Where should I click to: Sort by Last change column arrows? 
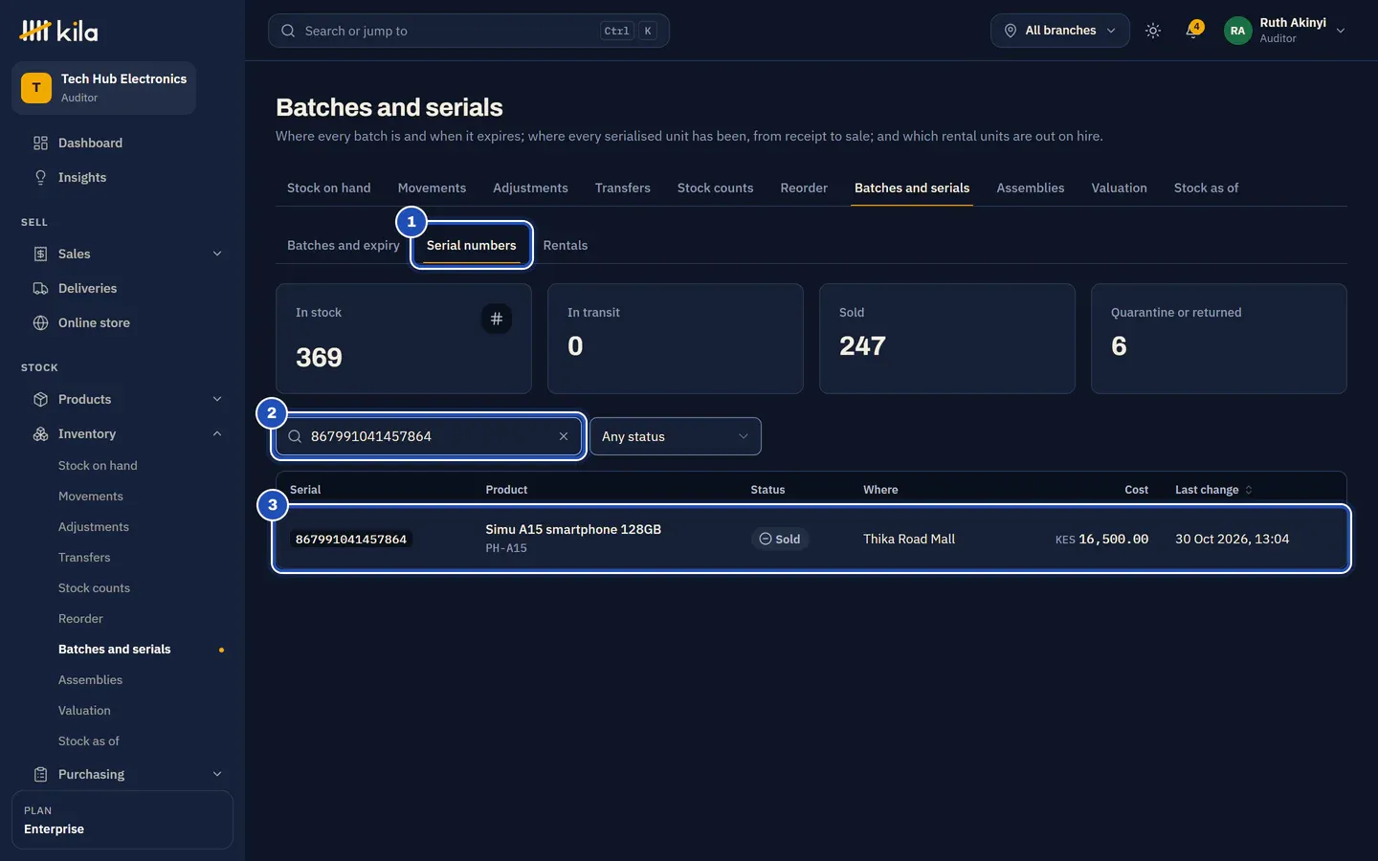coord(1249,490)
